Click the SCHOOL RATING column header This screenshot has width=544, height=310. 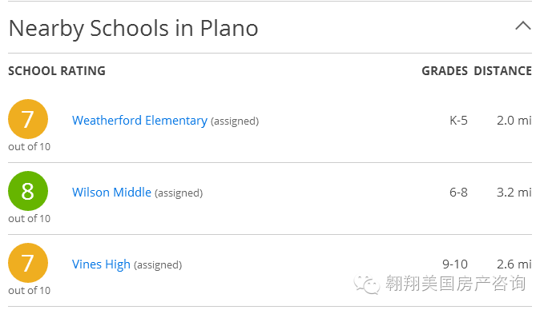57,71
